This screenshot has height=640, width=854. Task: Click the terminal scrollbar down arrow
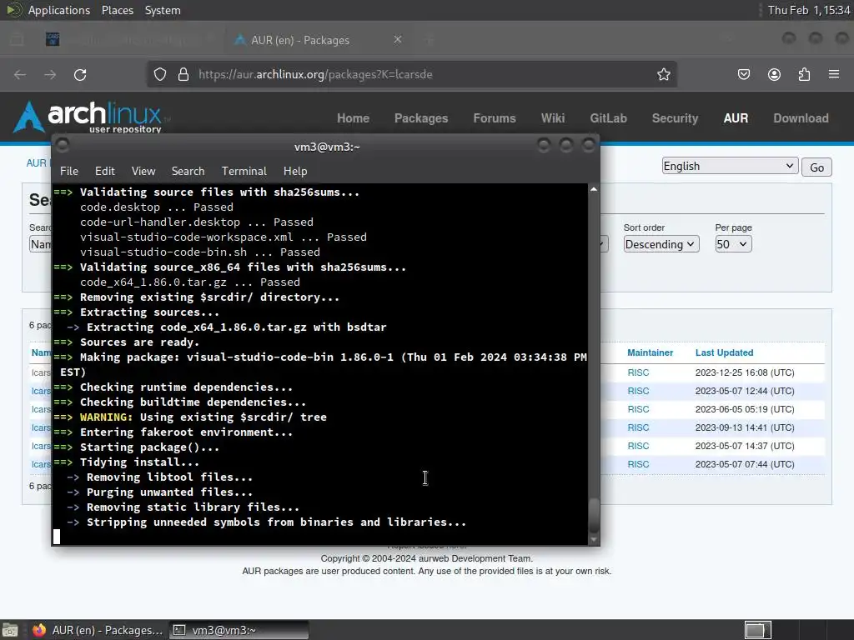click(594, 540)
